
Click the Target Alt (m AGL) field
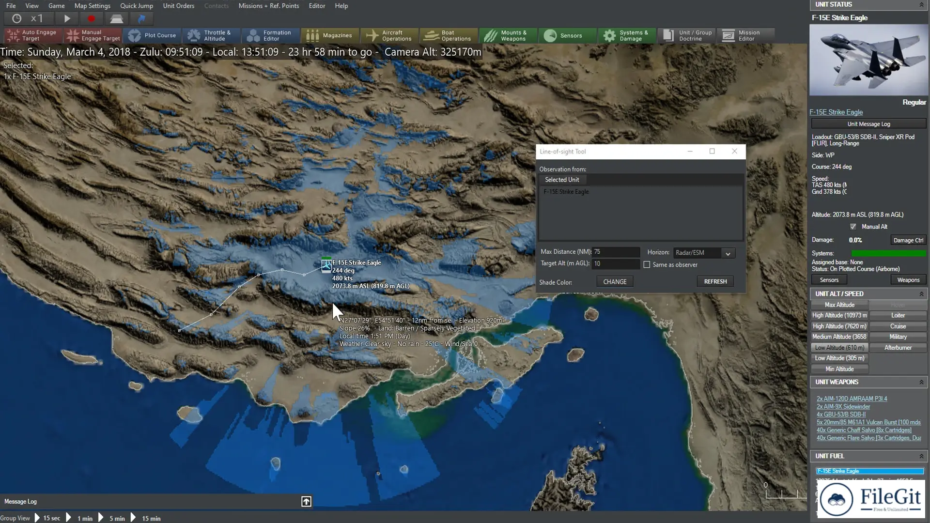616,264
